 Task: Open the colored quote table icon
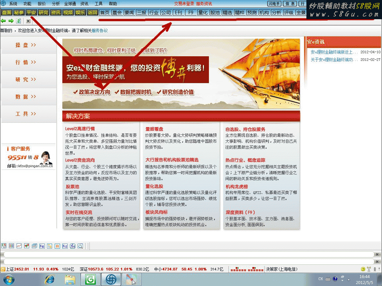tap(12, 246)
